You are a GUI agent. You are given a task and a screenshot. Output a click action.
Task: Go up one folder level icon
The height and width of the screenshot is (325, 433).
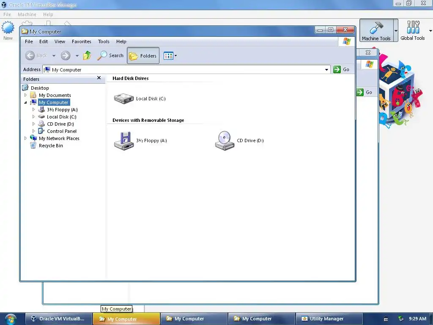(x=87, y=55)
